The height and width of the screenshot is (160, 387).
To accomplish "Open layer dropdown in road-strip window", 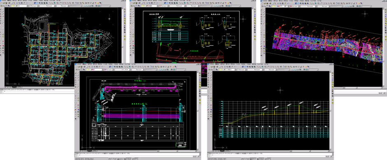I will [x=280, y=6].
